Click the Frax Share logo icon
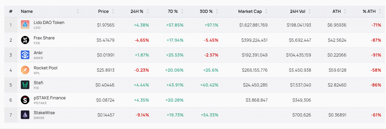This screenshot has height=129, width=386. 25,40
